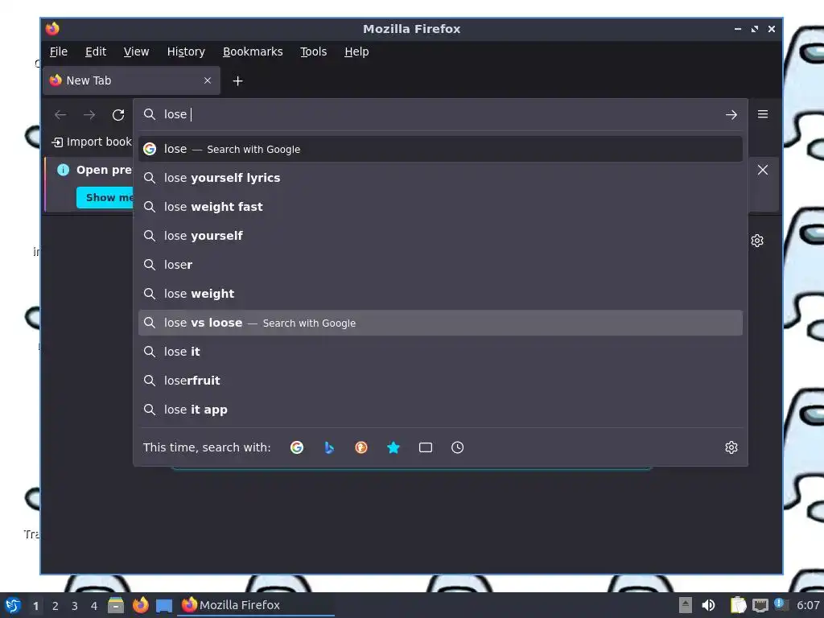Open a new tab with plus button
824x618 pixels.
237,81
